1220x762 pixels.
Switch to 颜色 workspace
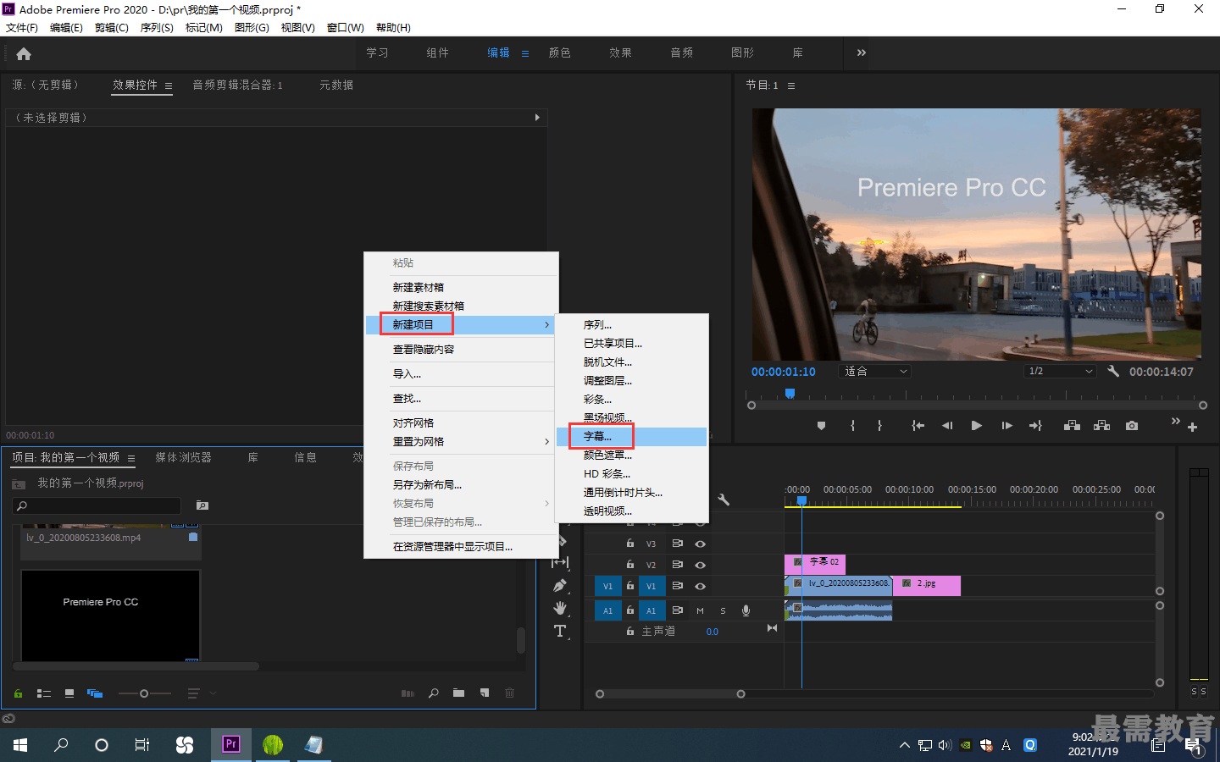click(x=559, y=52)
